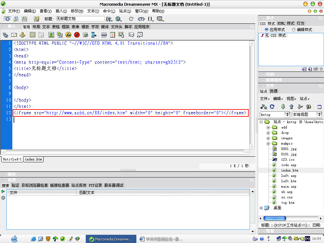Expand the images folder in site tree

[x=268, y=138]
